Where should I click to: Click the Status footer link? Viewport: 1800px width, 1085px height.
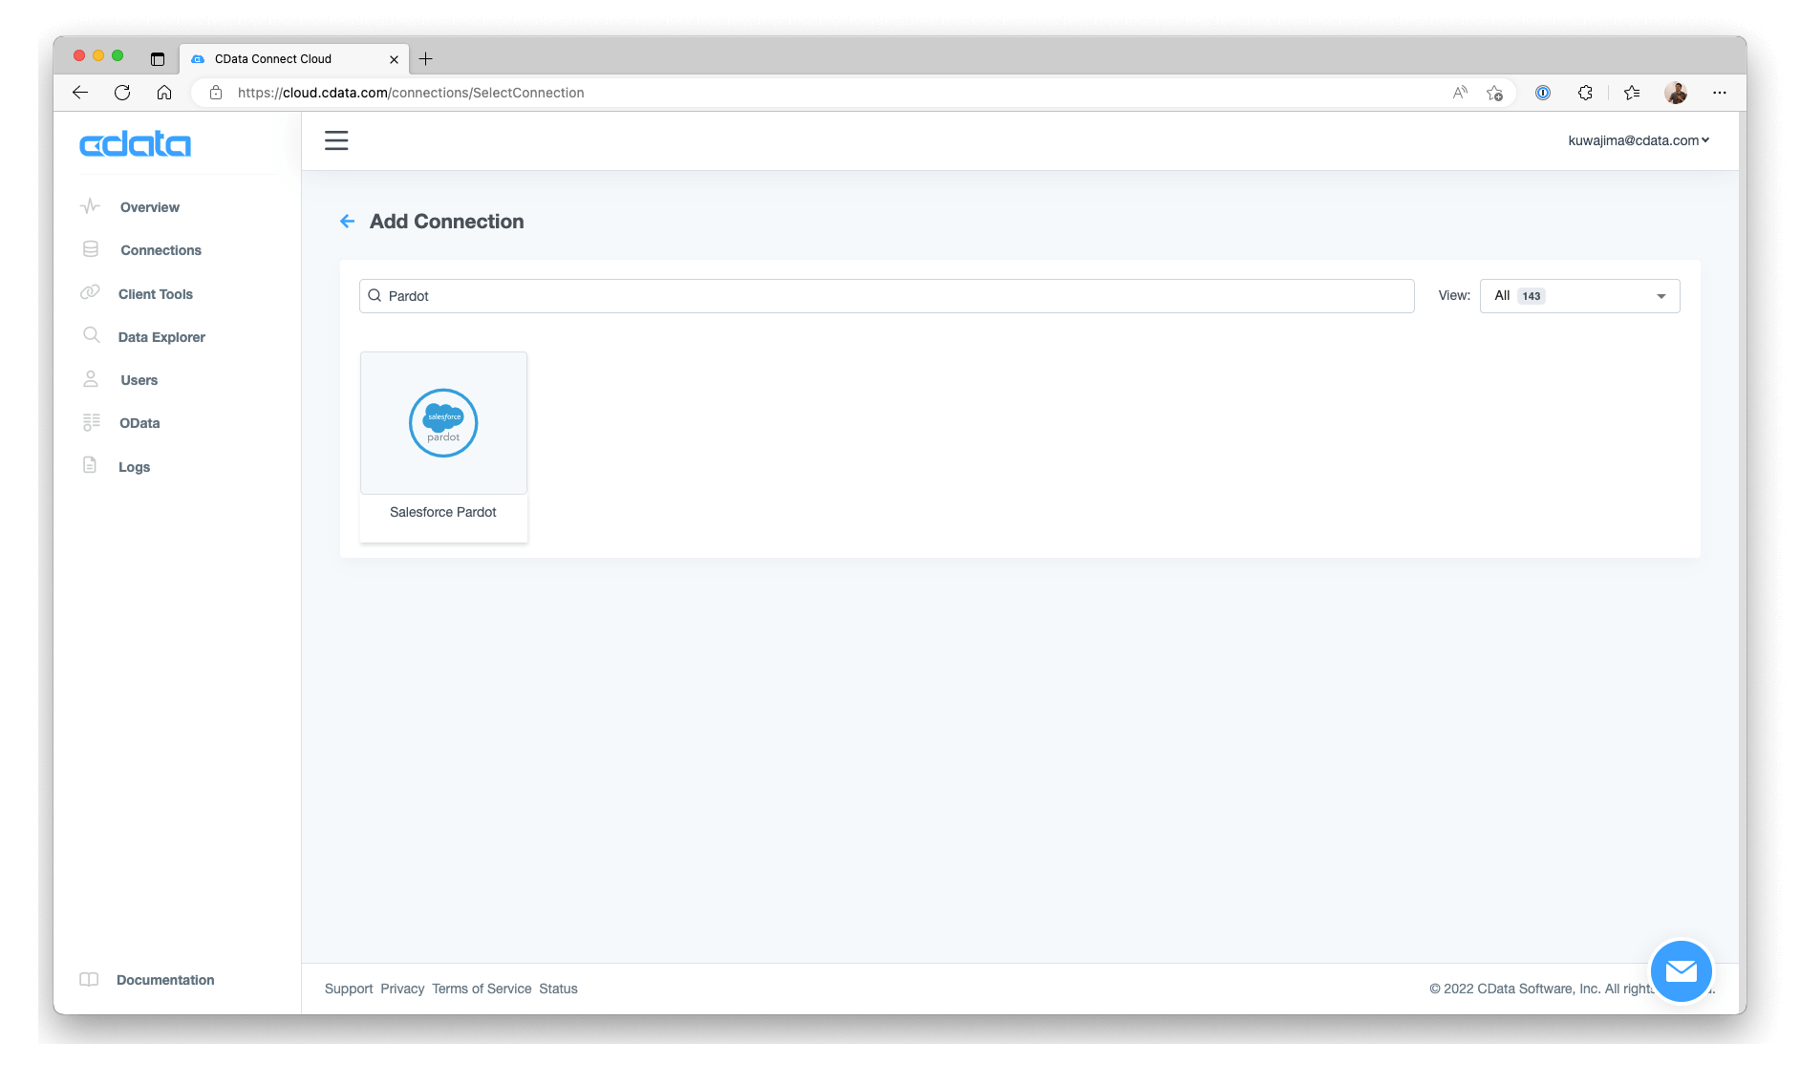558,989
